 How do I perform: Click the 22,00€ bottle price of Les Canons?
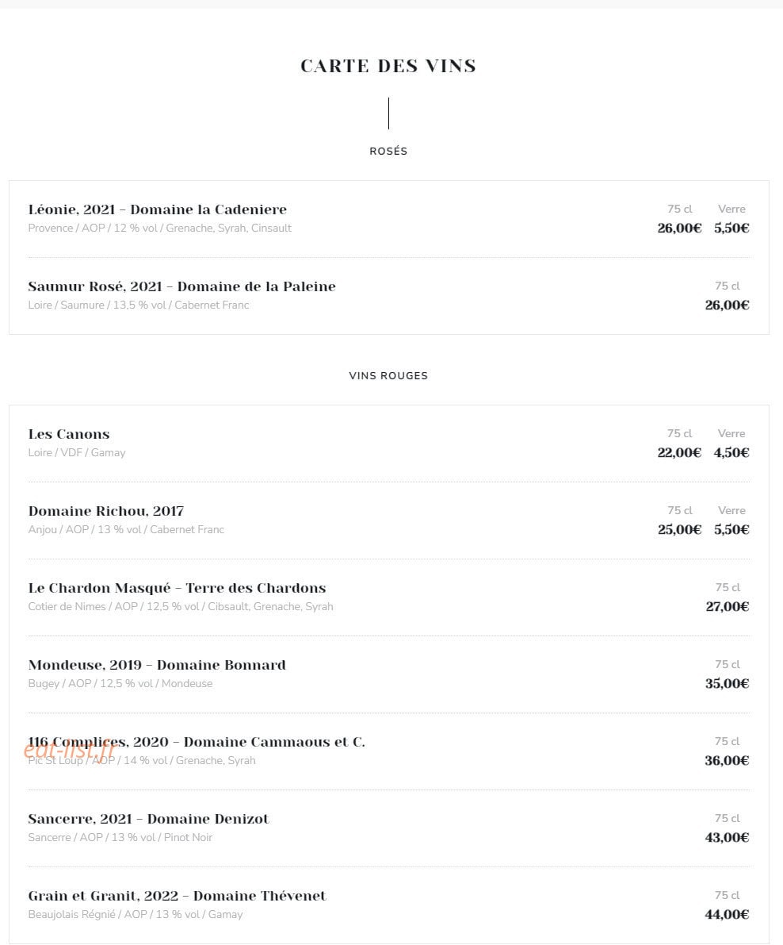[679, 452]
